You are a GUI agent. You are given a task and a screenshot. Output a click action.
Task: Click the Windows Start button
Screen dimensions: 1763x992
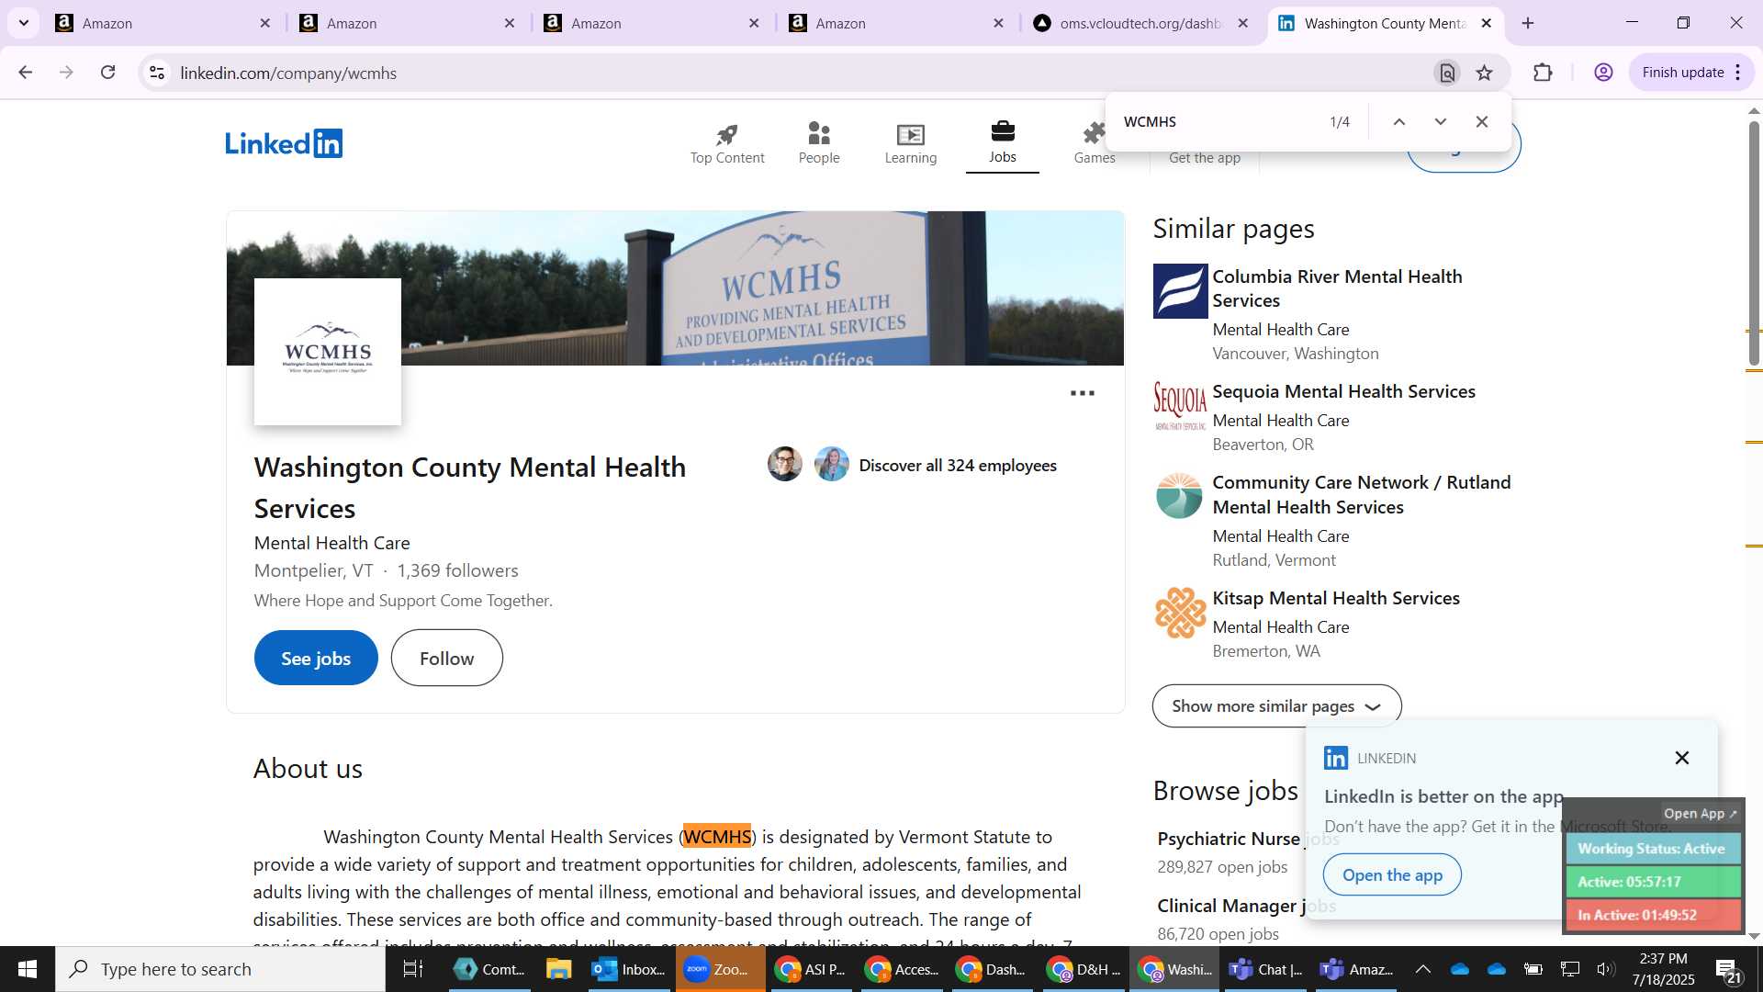coord(27,969)
